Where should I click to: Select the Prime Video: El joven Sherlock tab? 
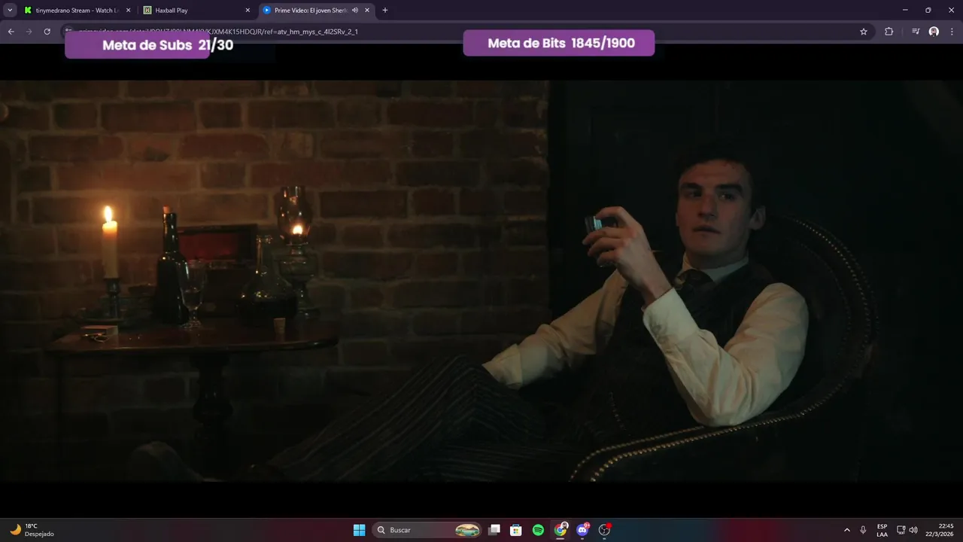[x=317, y=11]
